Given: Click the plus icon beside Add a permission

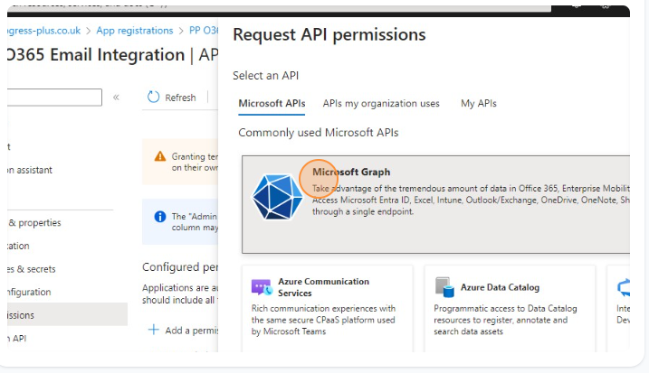Looking at the screenshot, I should (x=154, y=331).
